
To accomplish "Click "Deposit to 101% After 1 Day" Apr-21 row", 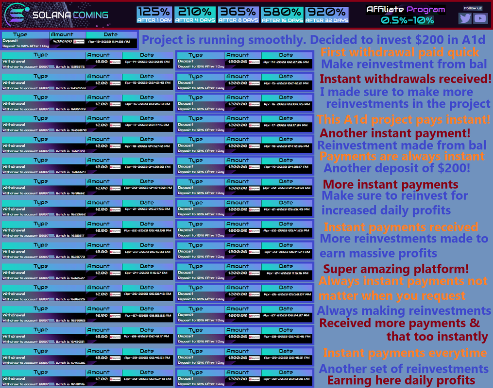I will point(201,214).
